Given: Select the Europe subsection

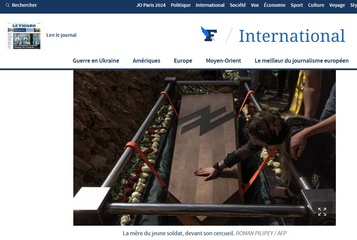Looking at the screenshot, I should (x=183, y=61).
